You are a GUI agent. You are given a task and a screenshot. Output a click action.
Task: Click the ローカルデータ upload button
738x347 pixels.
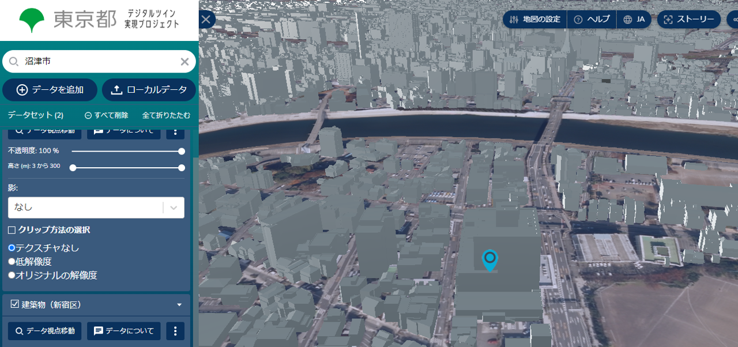[x=149, y=90]
